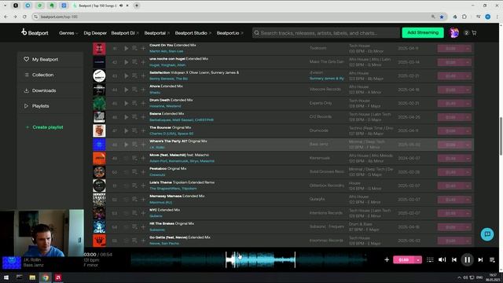
Task: Play track 47 The Bouncer
Action: tap(126, 131)
